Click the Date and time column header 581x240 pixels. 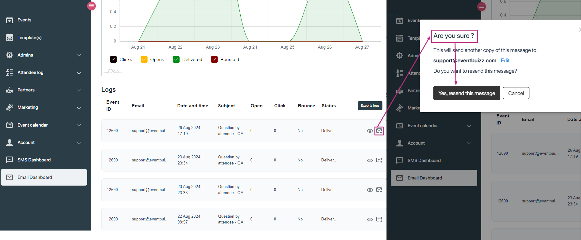[x=193, y=106]
